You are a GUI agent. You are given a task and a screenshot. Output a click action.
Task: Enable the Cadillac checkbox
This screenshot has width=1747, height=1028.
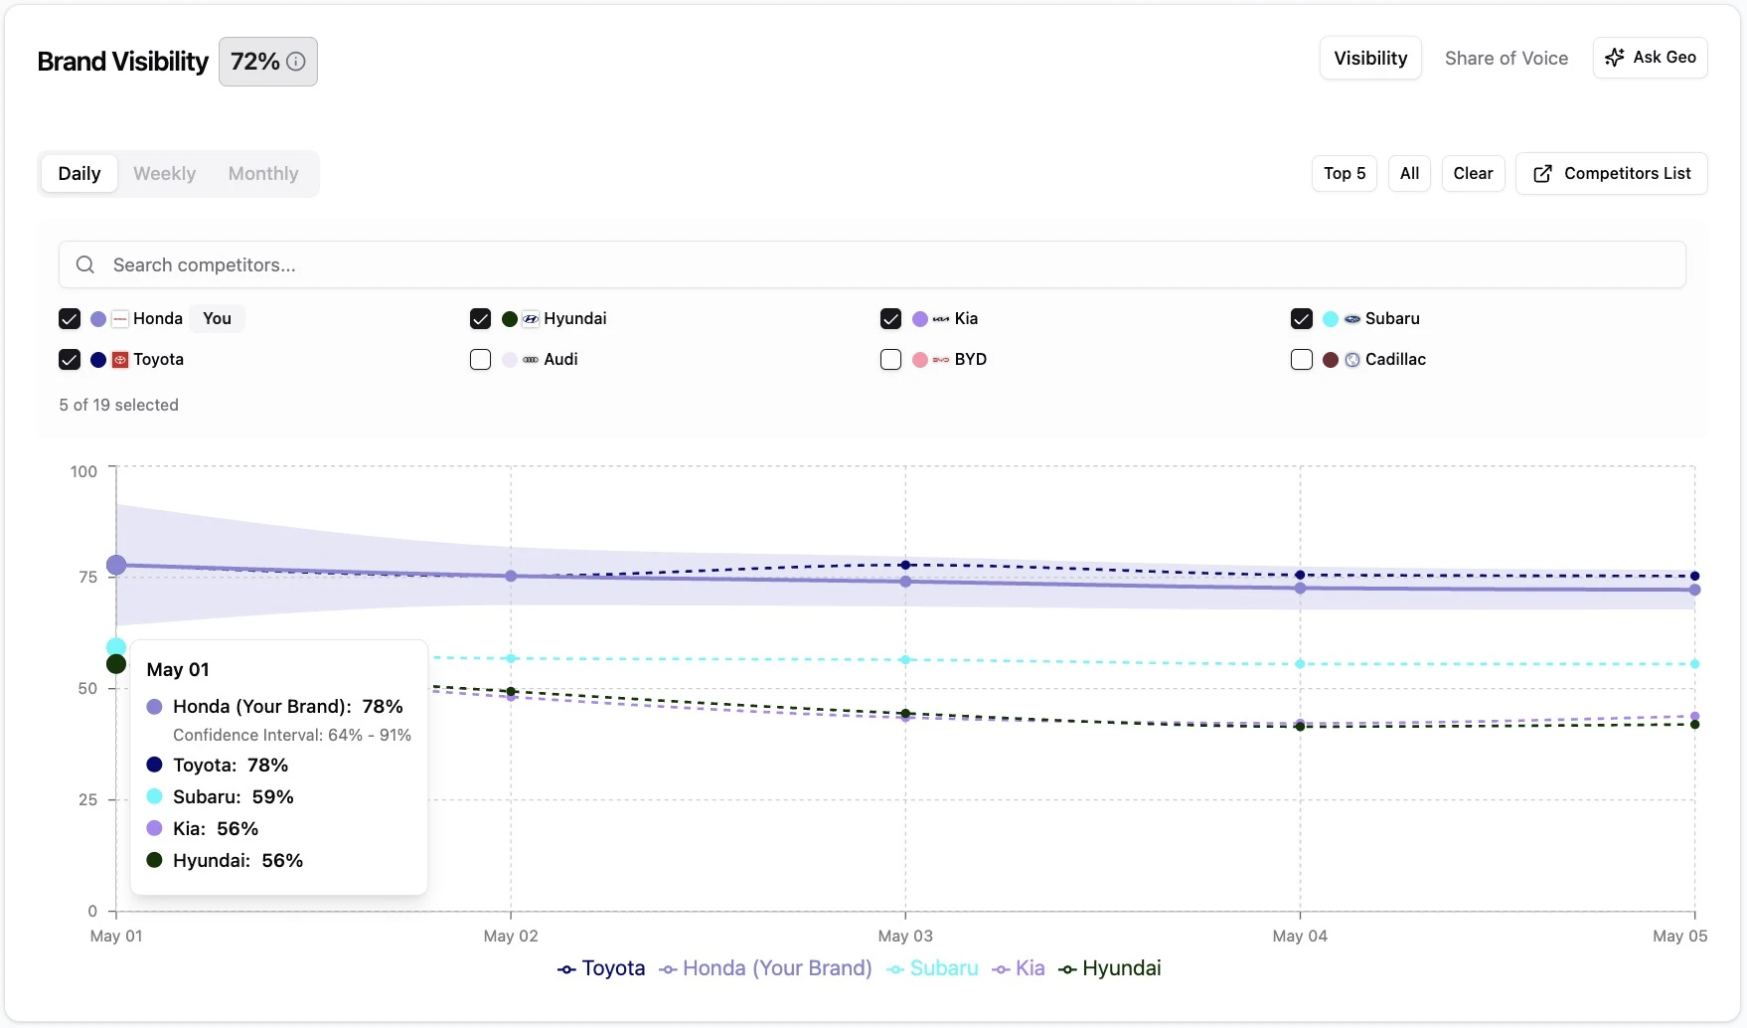tap(1302, 360)
